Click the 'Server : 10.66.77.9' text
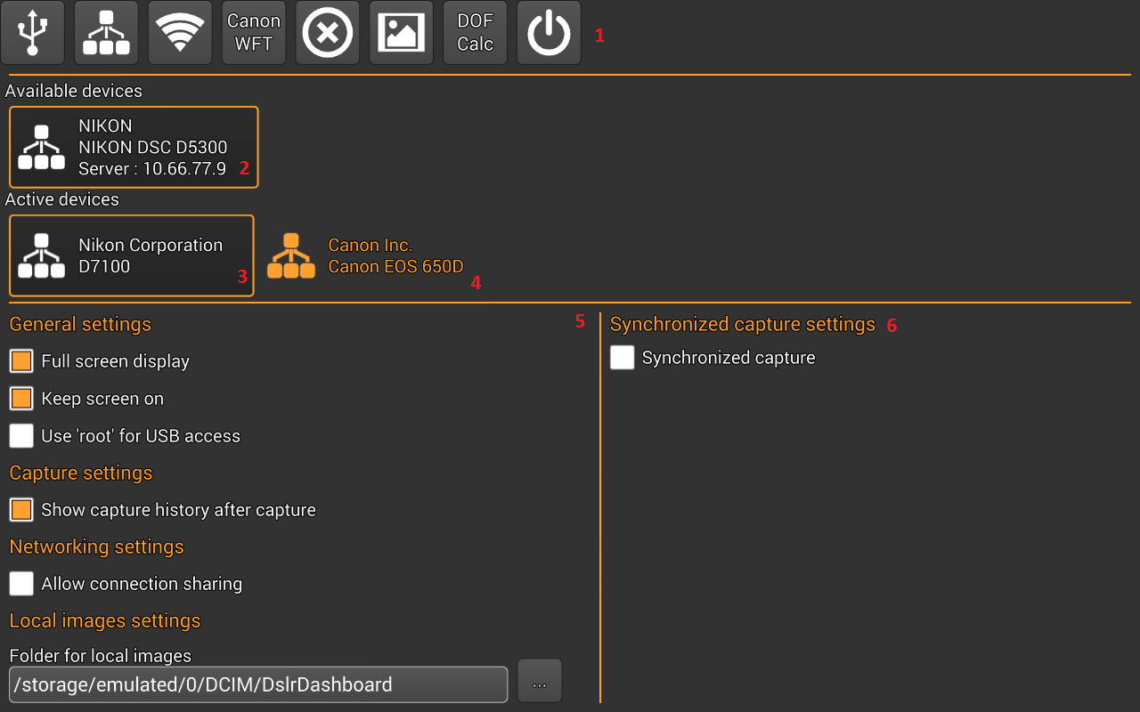1140x712 pixels. coord(152,168)
